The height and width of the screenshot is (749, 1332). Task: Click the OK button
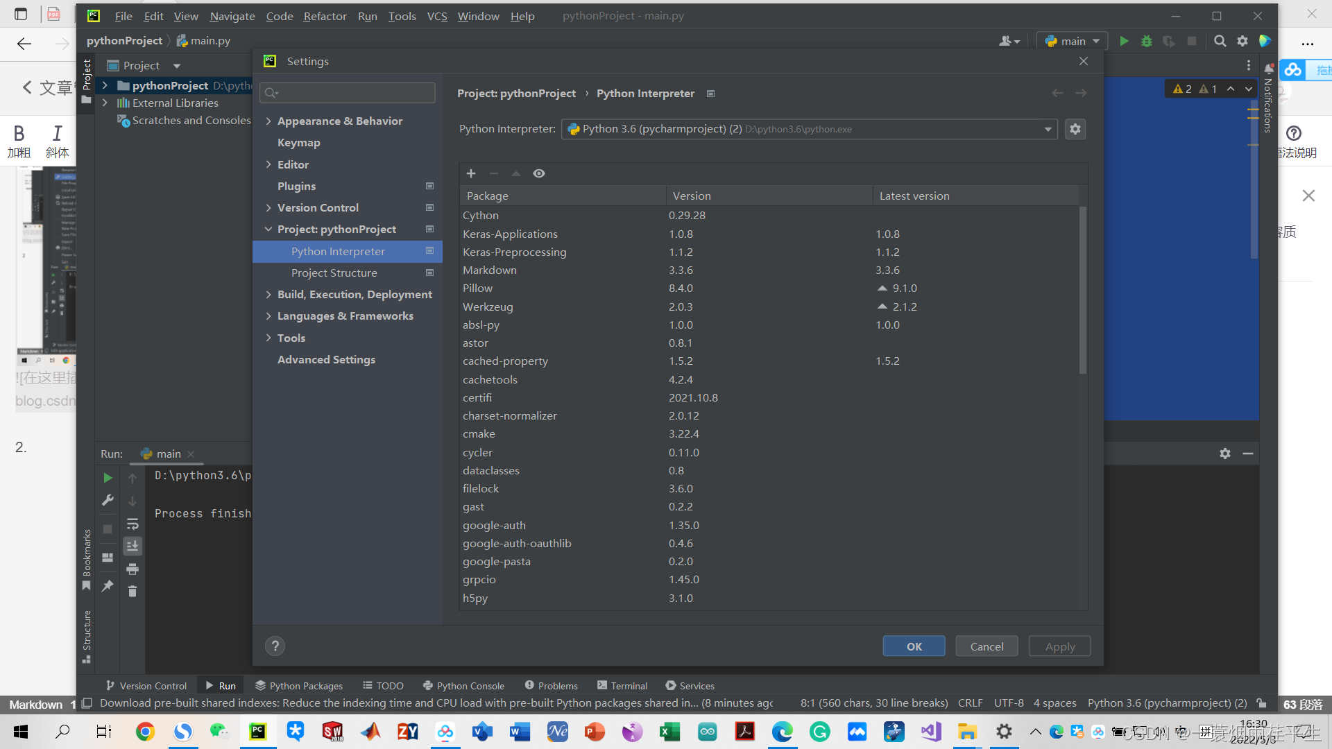click(x=914, y=646)
